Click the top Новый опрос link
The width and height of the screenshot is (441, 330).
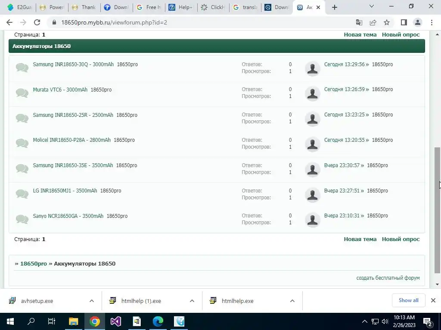pyautogui.click(x=401, y=34)
